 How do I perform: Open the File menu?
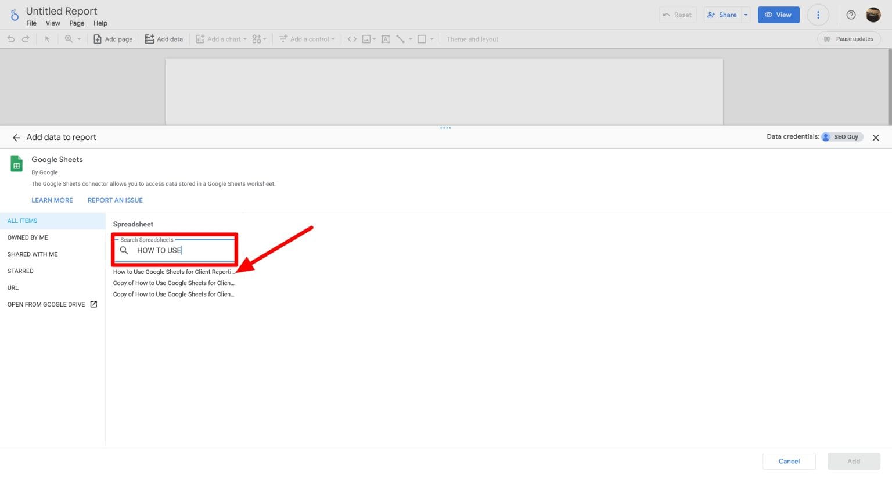coord(31,23)
